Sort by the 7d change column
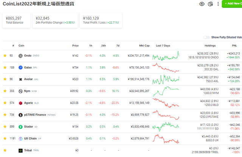The image size is (242, 157). (118, 46)
